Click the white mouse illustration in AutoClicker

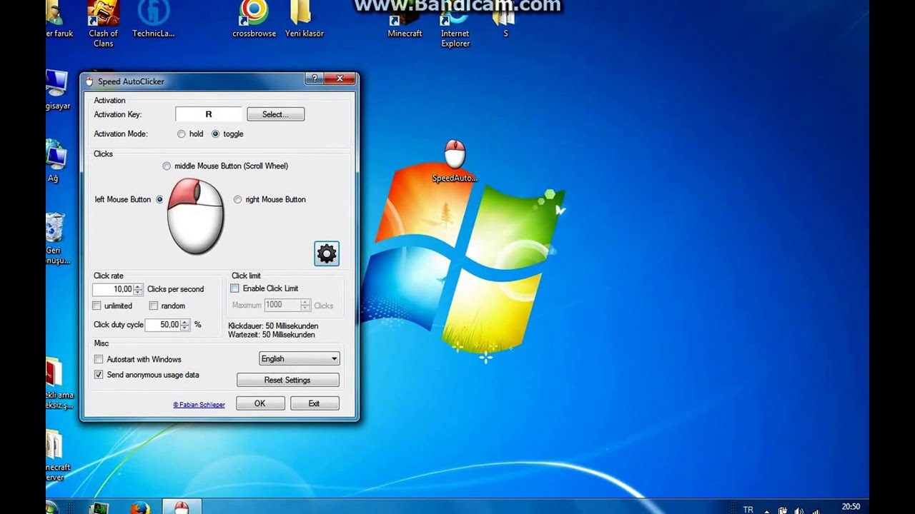coord(196,216)
